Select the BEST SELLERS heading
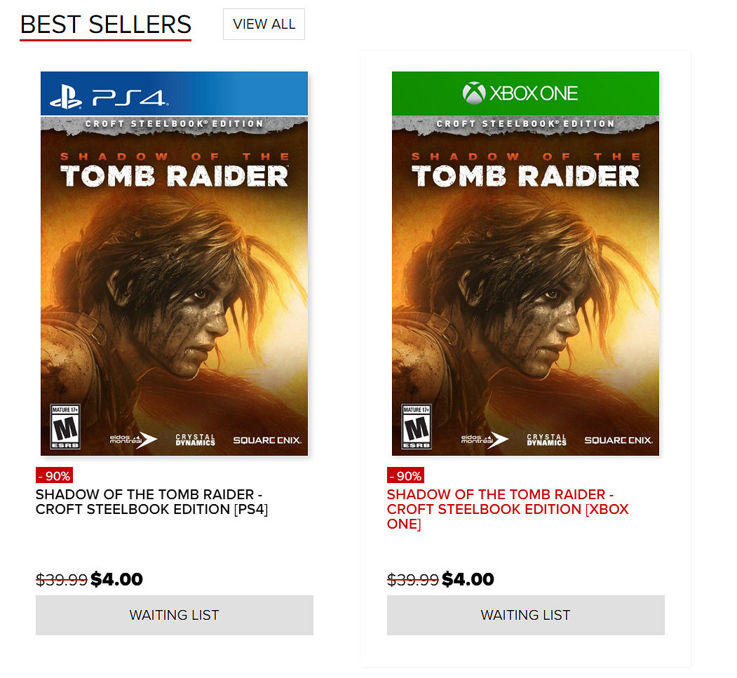Image resolution: width=737 pixels, height=678 pixels. tap(106, 25)
